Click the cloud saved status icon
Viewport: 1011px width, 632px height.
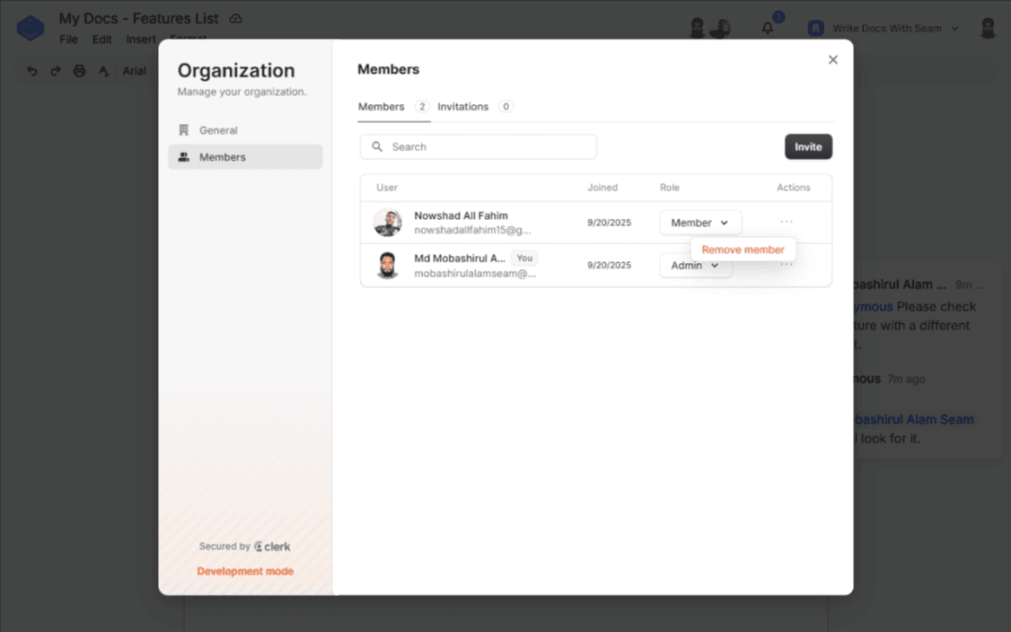236,19
